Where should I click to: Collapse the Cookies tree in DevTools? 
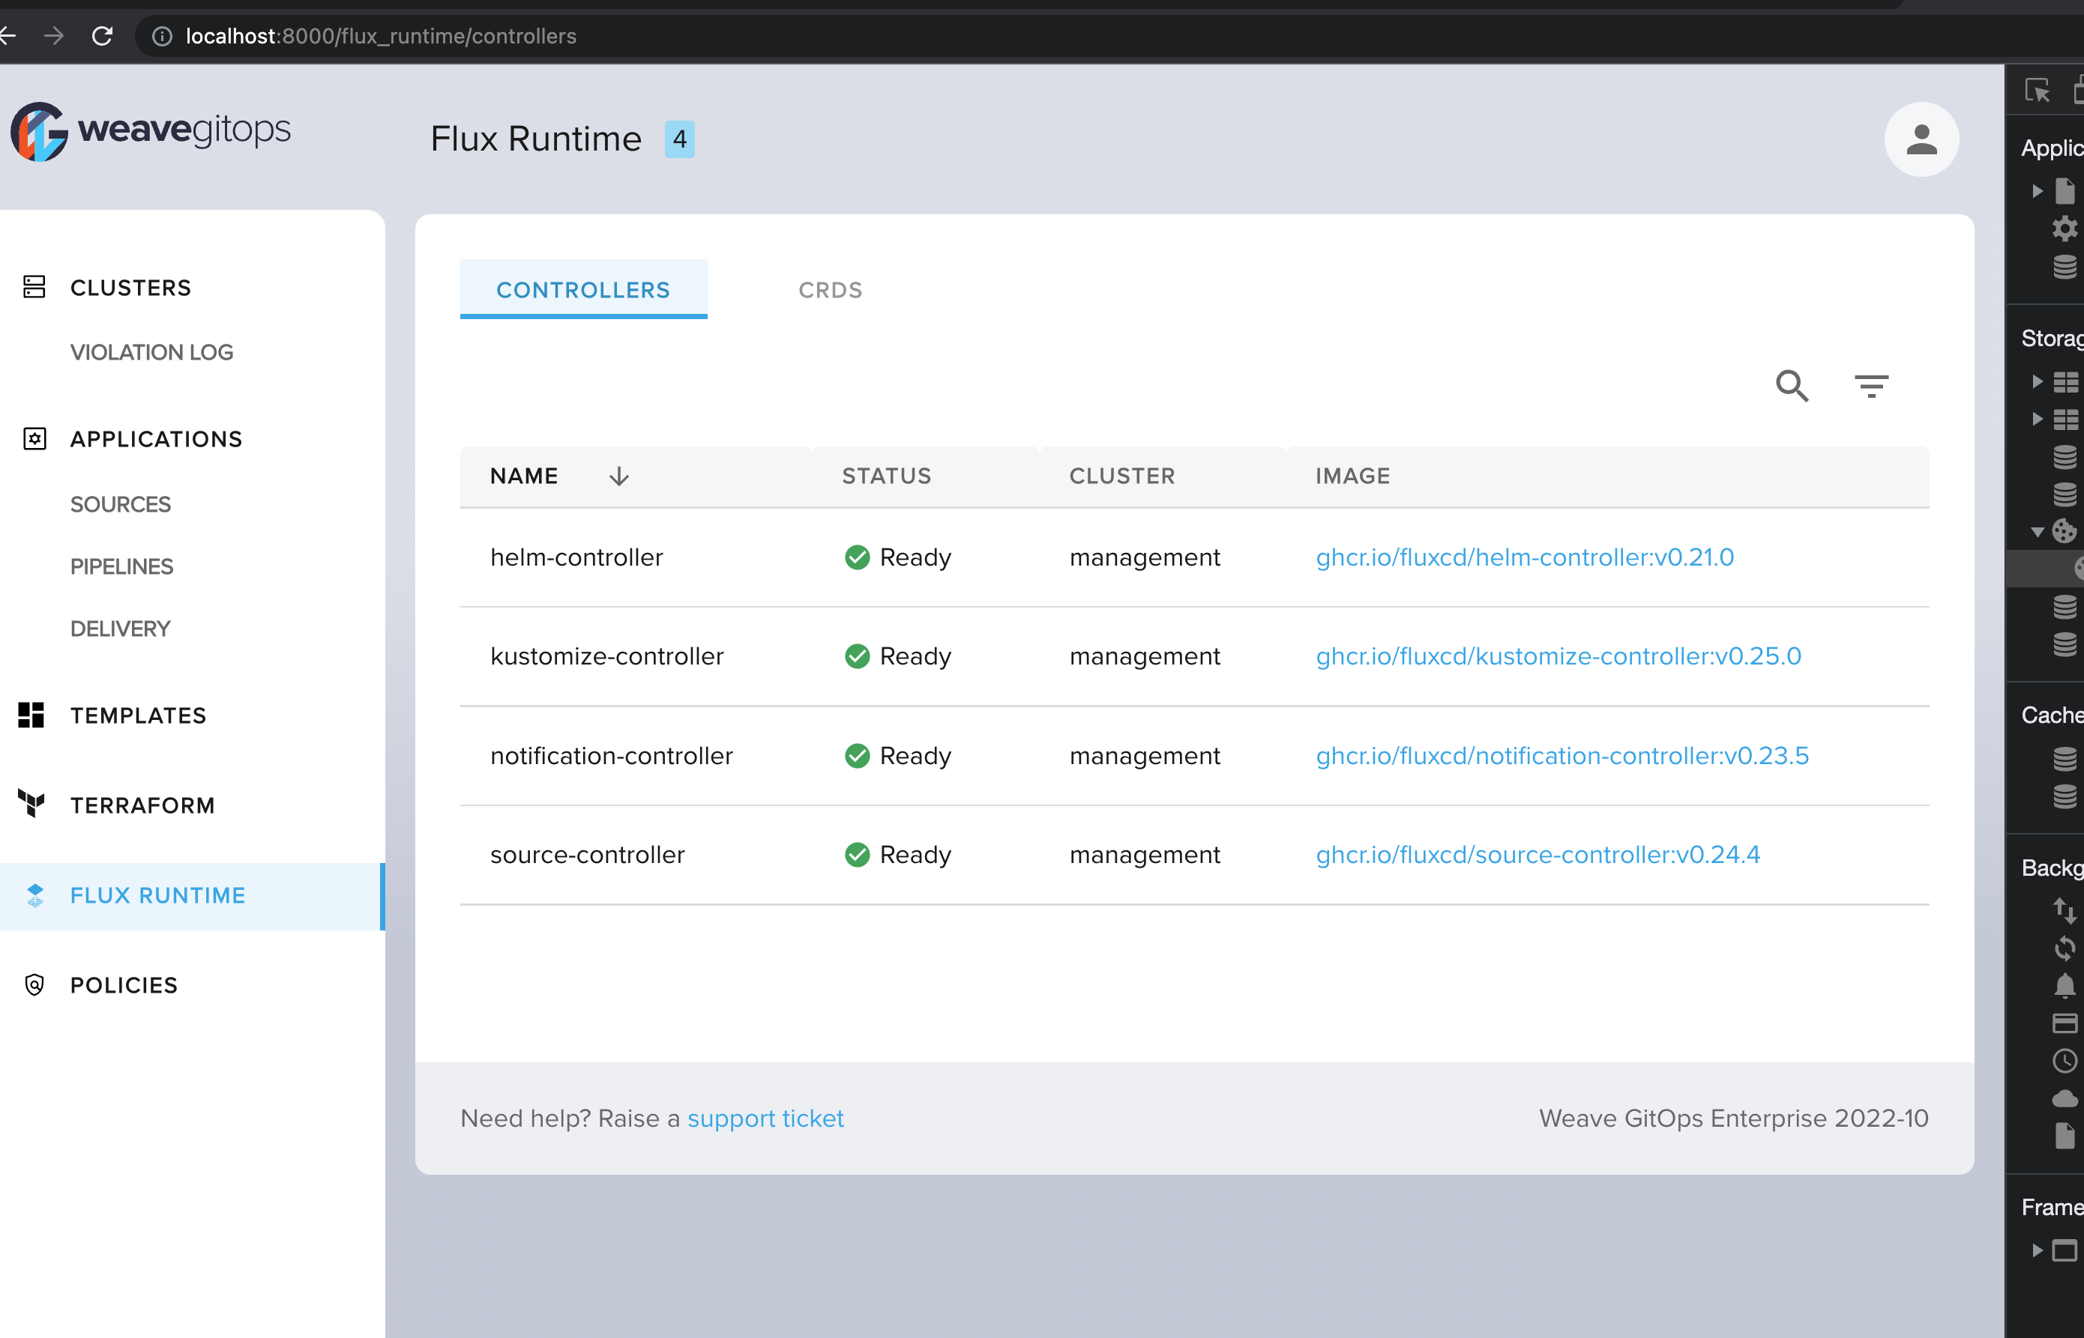click(2037, 532)
